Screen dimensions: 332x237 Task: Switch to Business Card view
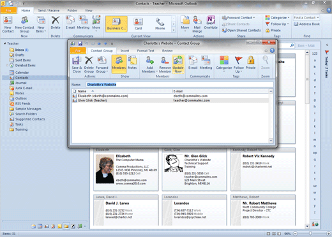point(116,24)
